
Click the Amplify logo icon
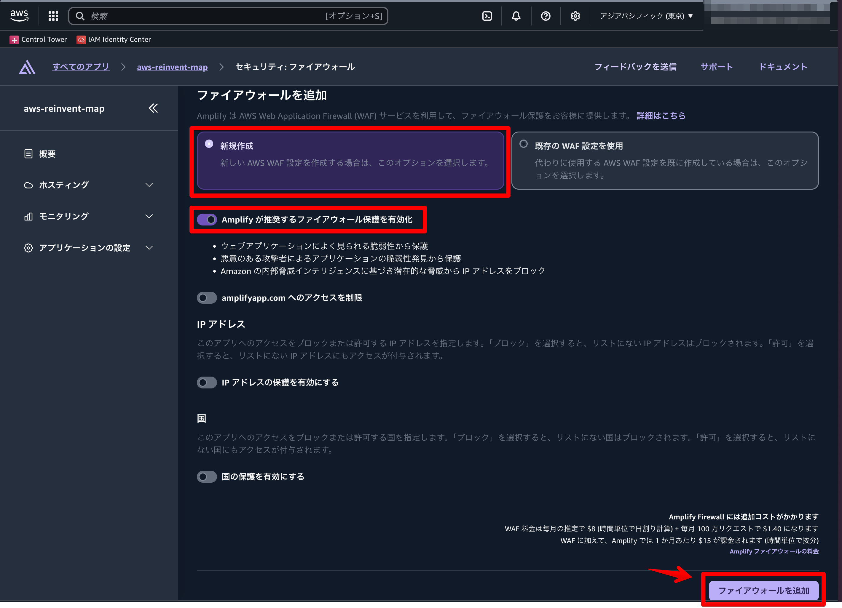(27, 67)
